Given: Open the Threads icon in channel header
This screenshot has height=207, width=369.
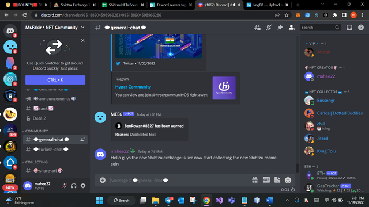Looking at the screenshot, I should pyautogui.click(x=257, y=28).
